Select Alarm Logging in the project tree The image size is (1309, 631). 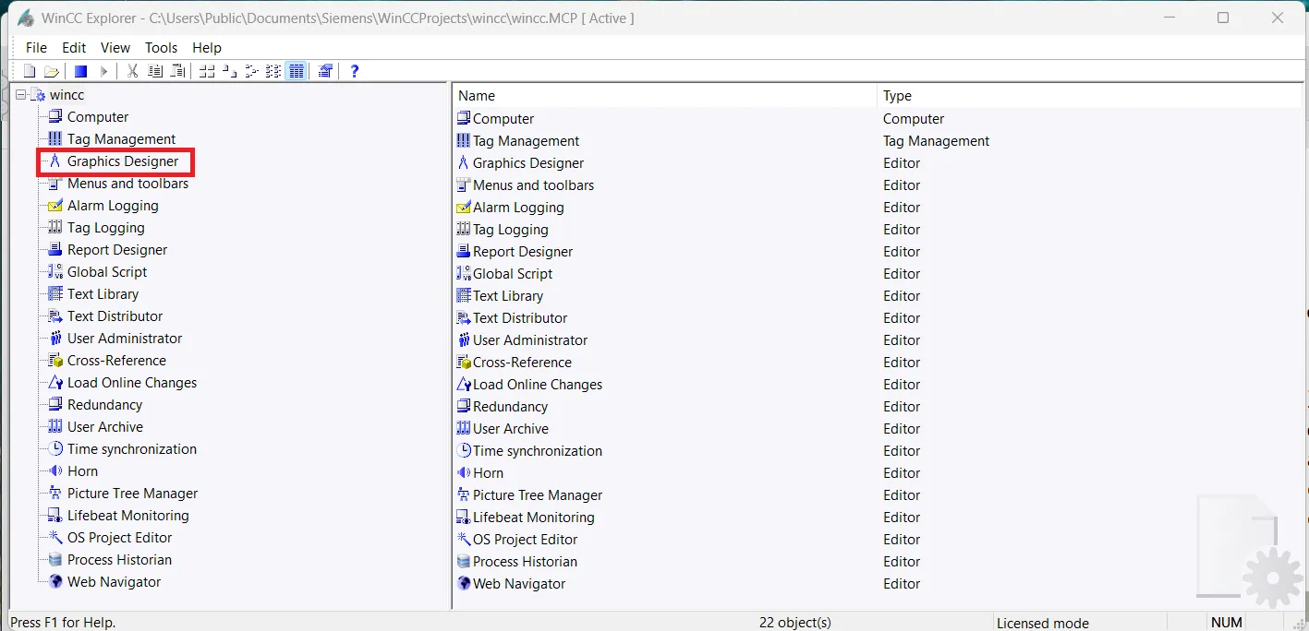[x=113, y=206]
